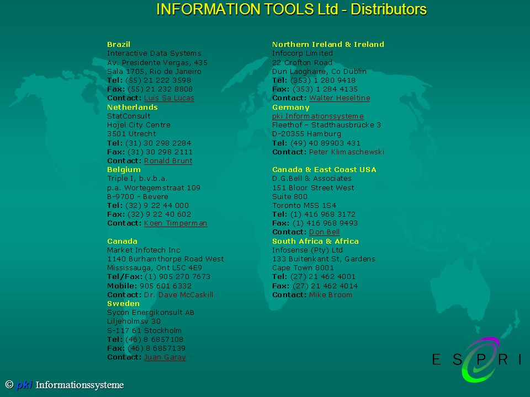Click the "Suite 800" line
The image size is (530, 397).
290,196
